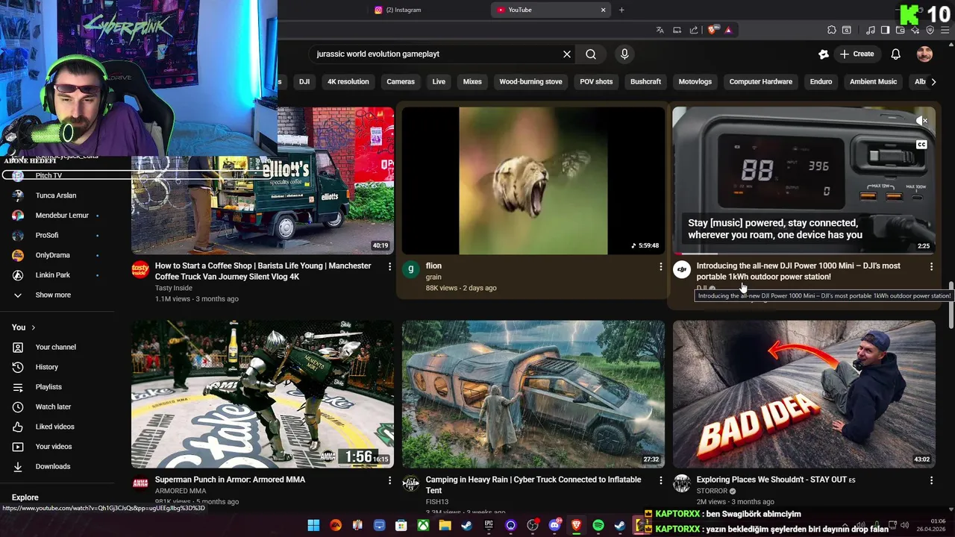Clear the YouTube search box text
This screenshot has height=537, width=955.
coord(567,54)
